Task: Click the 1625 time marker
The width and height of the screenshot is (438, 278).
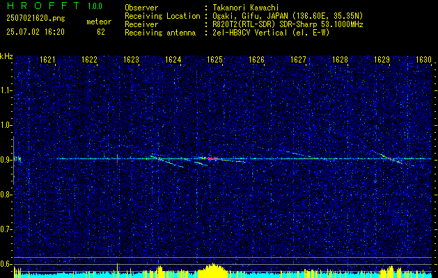Action: point(214,59)
